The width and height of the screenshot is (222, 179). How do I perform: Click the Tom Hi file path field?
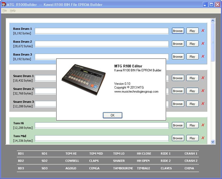pos(102,125)
